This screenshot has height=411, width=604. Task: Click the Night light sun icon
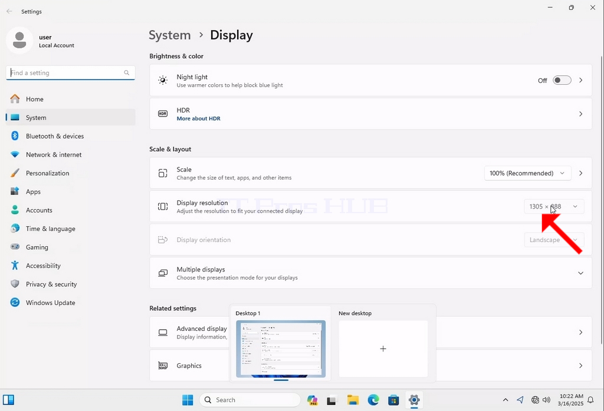click(163, 80)
